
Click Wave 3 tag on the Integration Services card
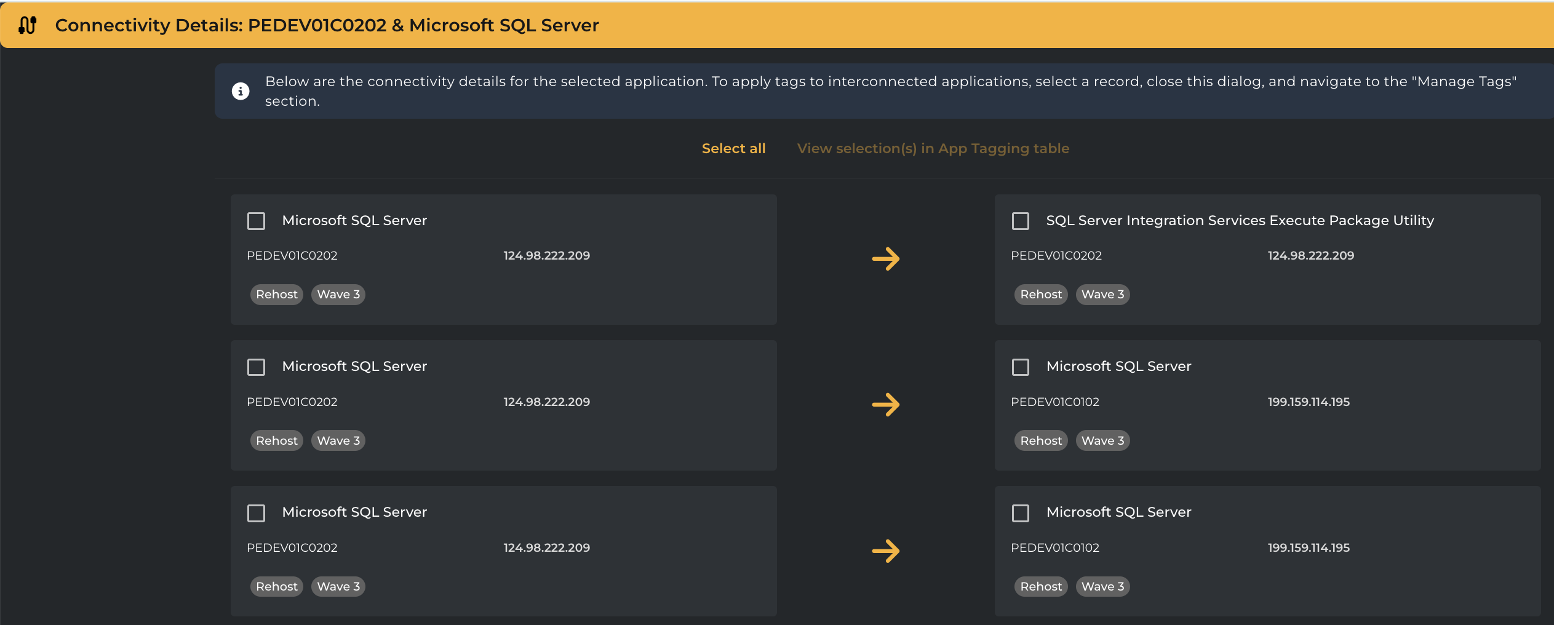1102,295
